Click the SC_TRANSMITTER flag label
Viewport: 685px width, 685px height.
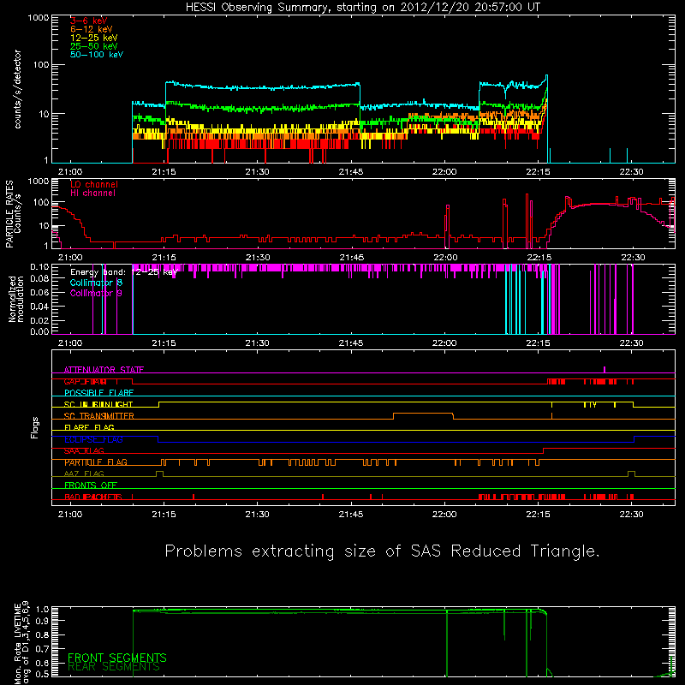(x=98, y=416)
